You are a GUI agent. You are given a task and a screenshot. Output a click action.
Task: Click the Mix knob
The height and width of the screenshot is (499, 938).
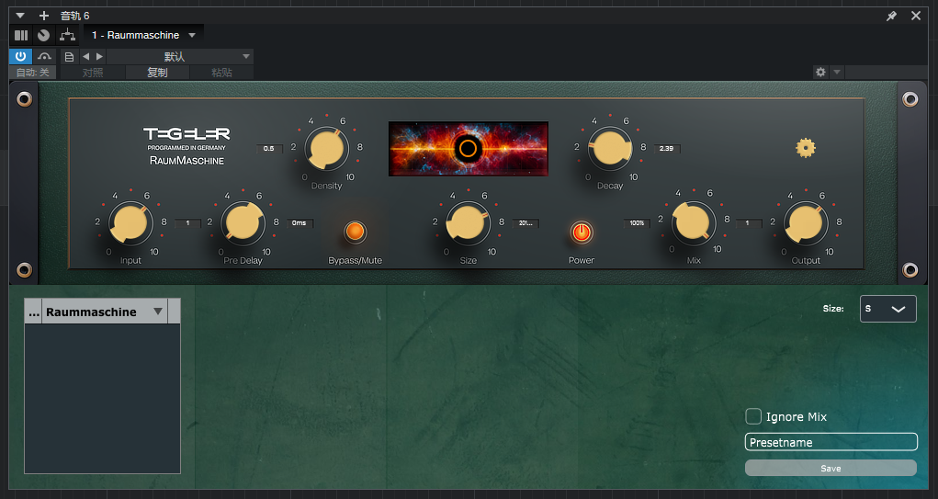point(694,222)
